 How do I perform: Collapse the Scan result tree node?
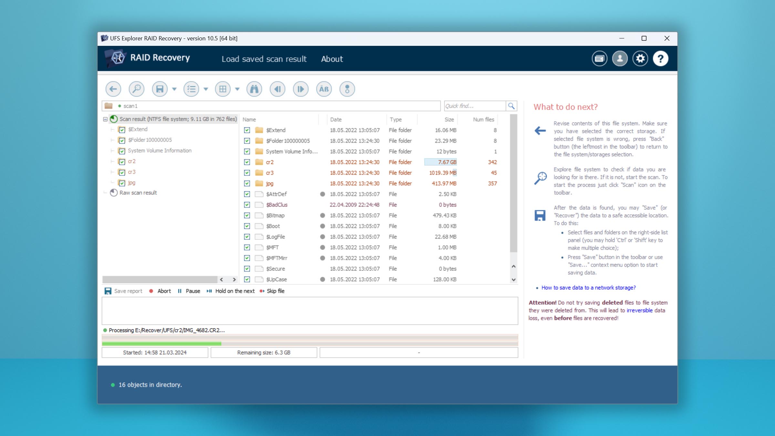coord(105,119)
